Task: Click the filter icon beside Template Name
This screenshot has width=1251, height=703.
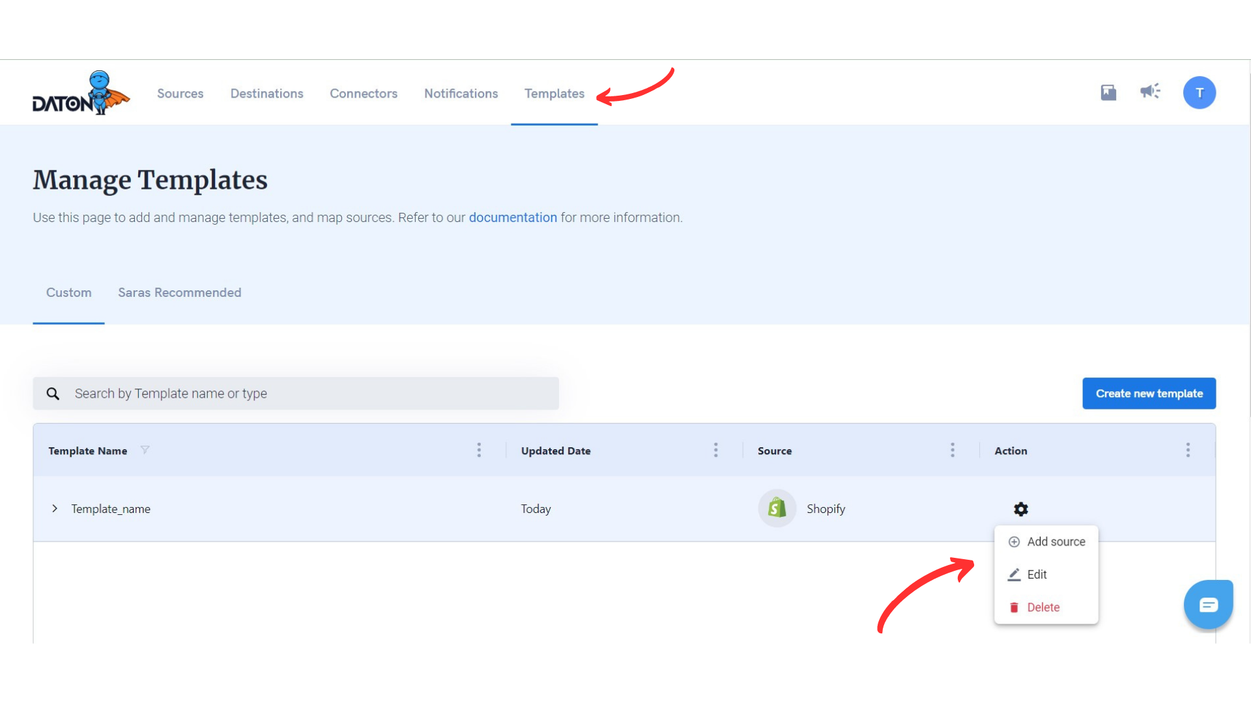Action: pos(145,450)
